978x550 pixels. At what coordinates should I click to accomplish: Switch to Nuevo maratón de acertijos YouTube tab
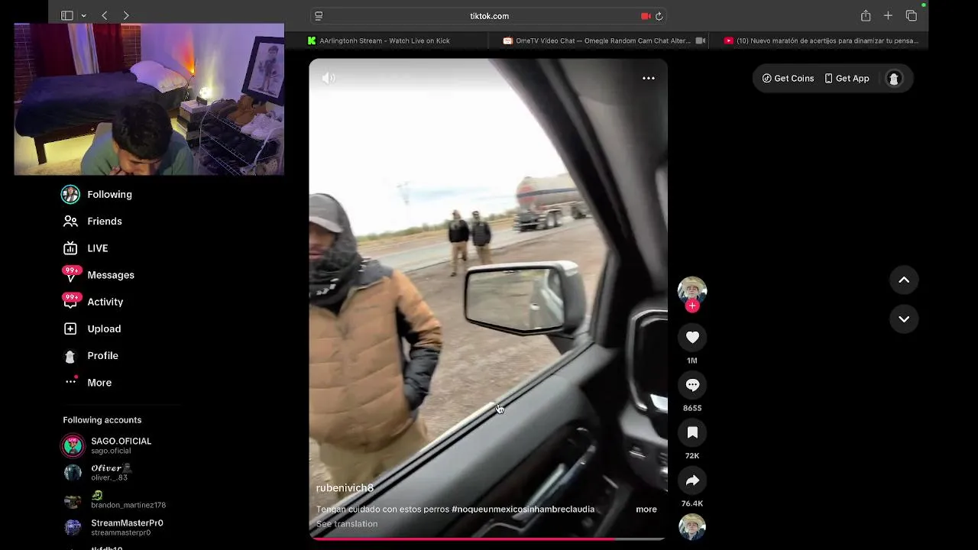(x=821, y=40)
